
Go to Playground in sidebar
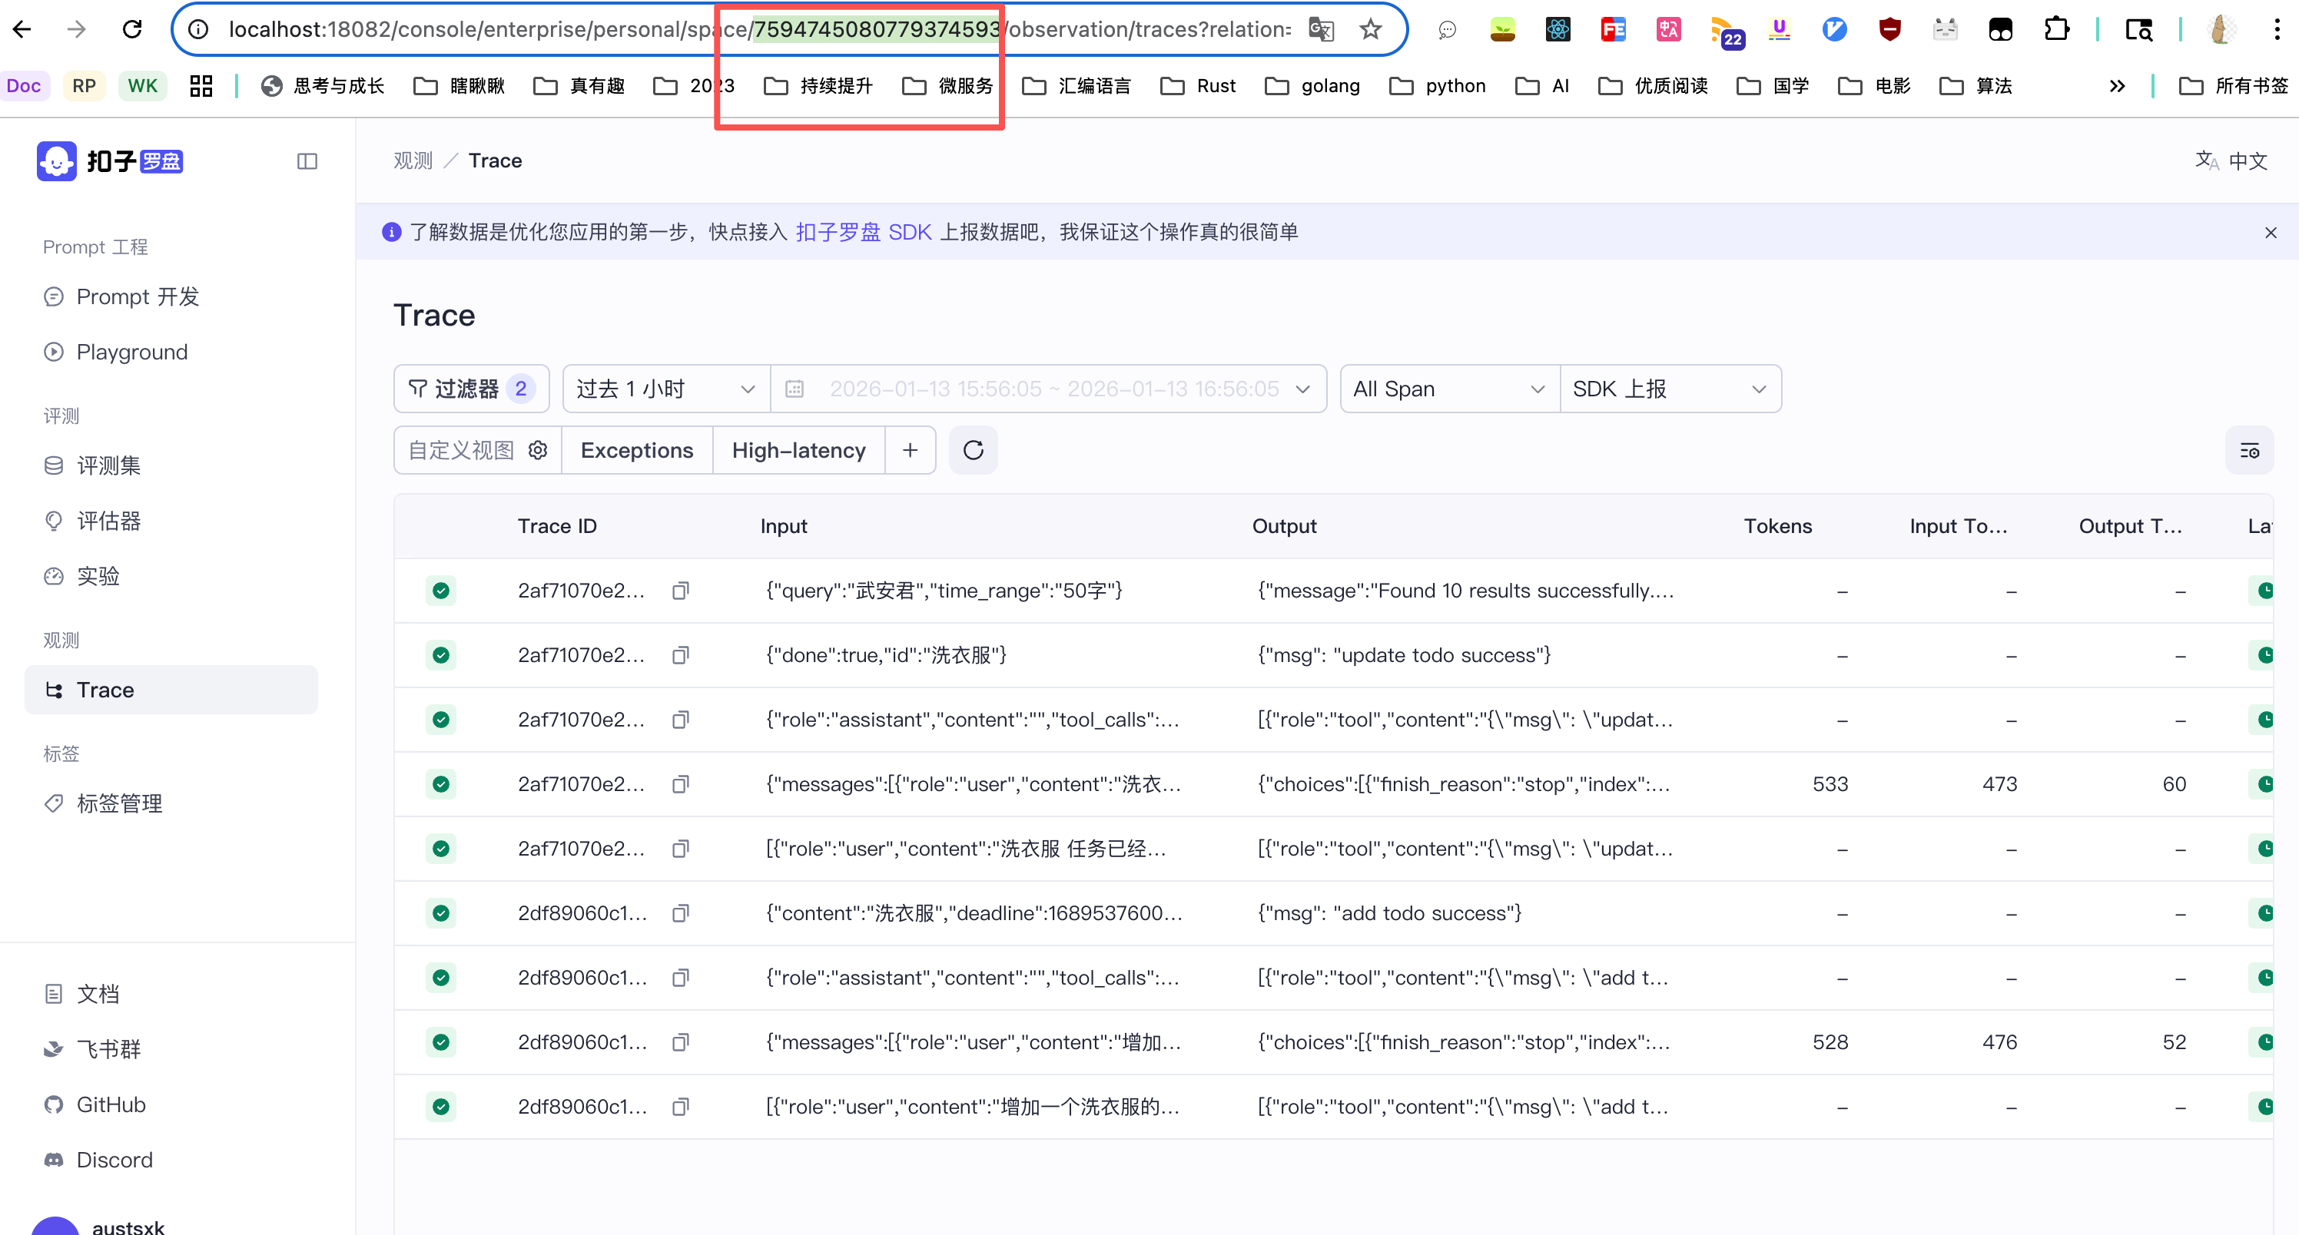pyautogui.click(x=131, y=353)
